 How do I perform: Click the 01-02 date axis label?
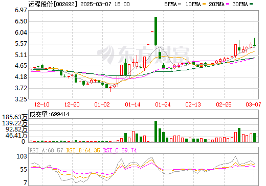click(x=102, y=104)
